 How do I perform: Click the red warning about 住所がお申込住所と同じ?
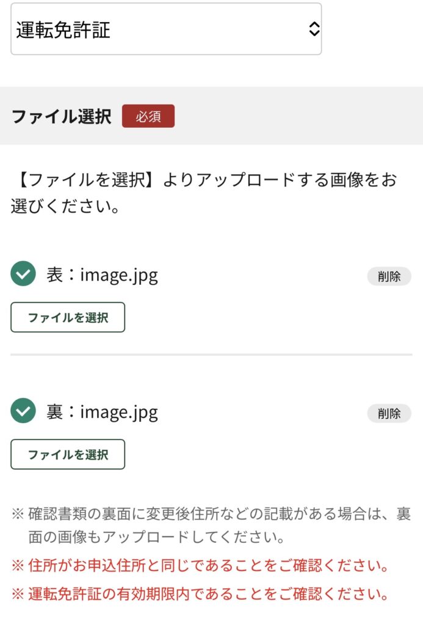click(209, 566)
